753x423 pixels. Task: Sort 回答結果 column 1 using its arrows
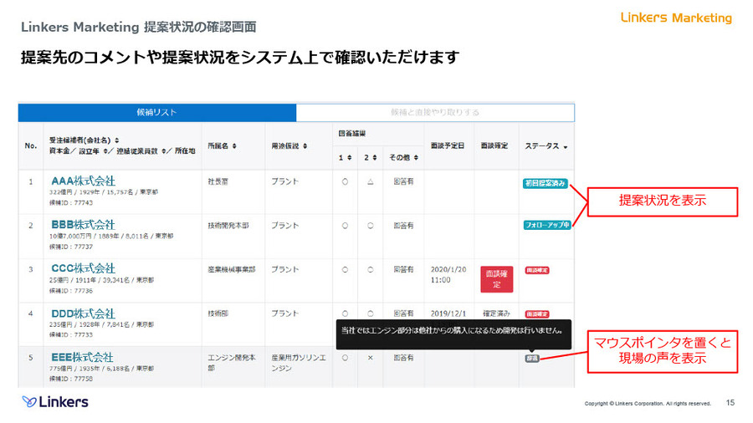(x=349, y=157)
